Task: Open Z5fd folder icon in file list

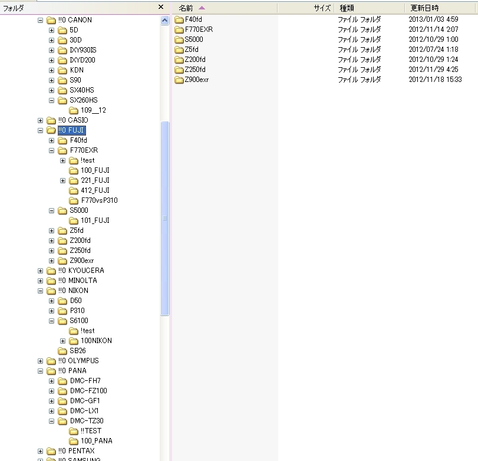Action: pyautogui.click(x=179, y=50)
